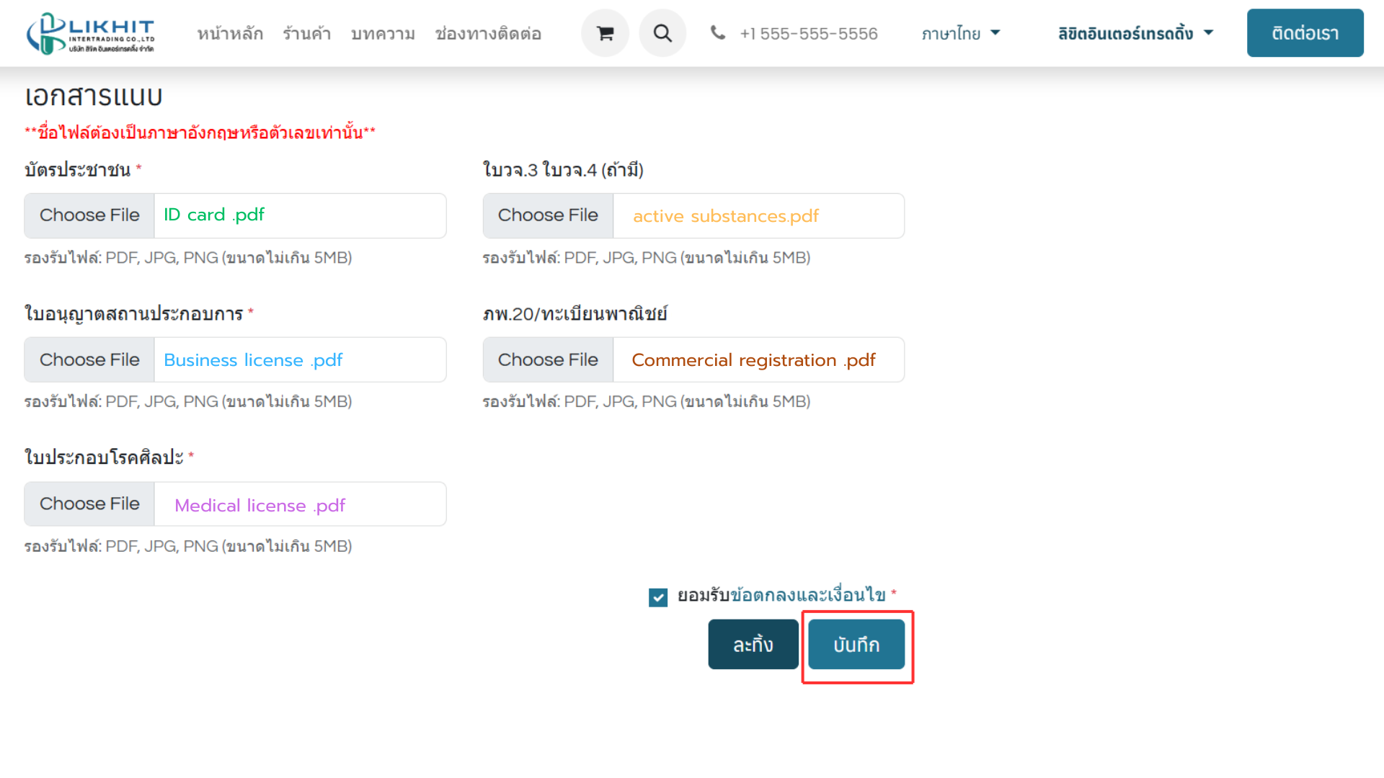Click the search magnifier icon
Viewport: 1384px width, 778px height.
coord(662,33)
